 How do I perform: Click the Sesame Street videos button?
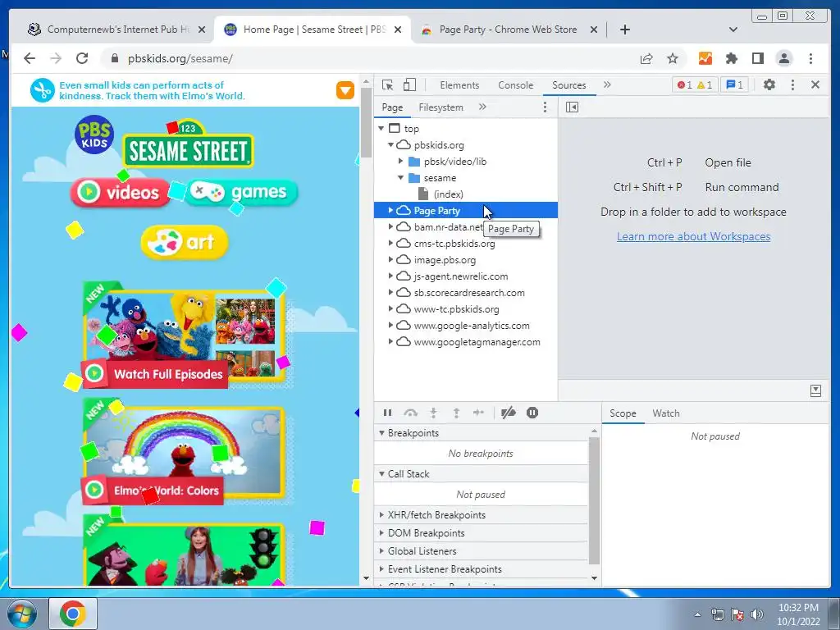pos(120,192)
